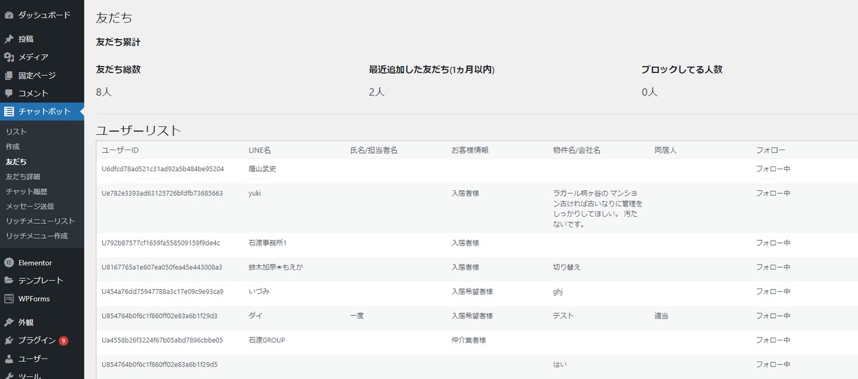Screen dimensions: 858x379
Task: Go to 友だち詳細 submenu
Action: pos(23,176)
